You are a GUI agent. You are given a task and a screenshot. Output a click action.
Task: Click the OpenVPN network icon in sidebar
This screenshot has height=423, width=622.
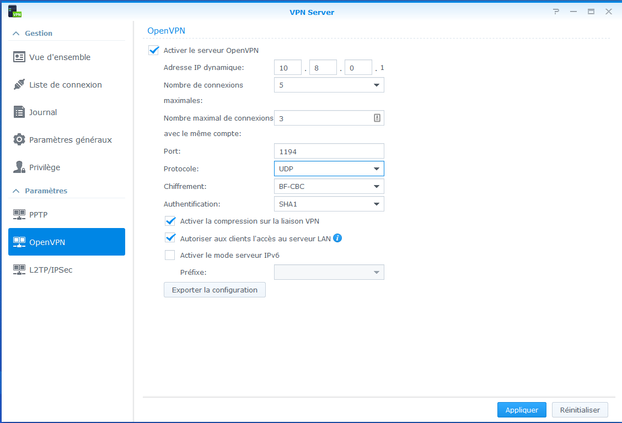pyautogui.click(x=19, y=242)
